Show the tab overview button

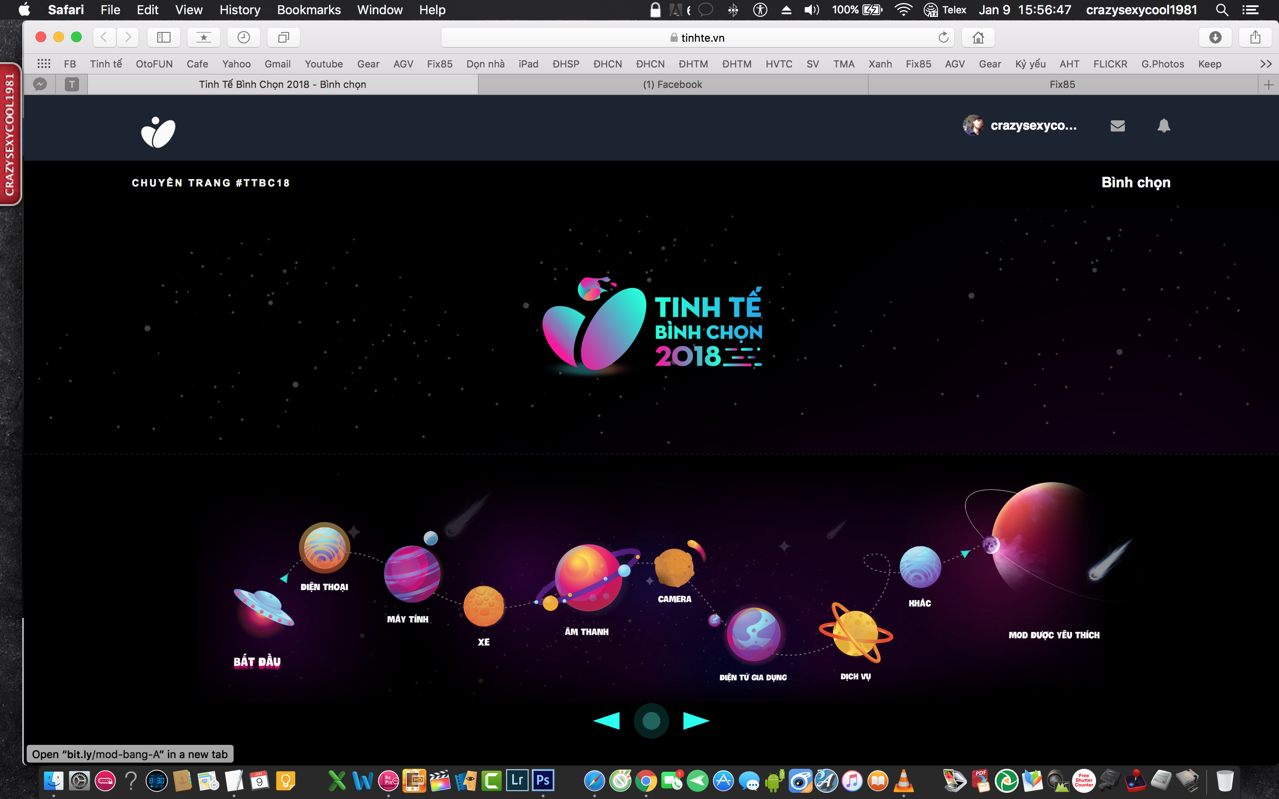[x=284, y=37]
